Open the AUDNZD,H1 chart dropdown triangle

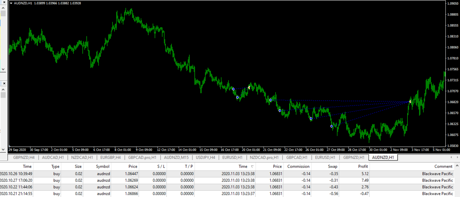(11, 3)
